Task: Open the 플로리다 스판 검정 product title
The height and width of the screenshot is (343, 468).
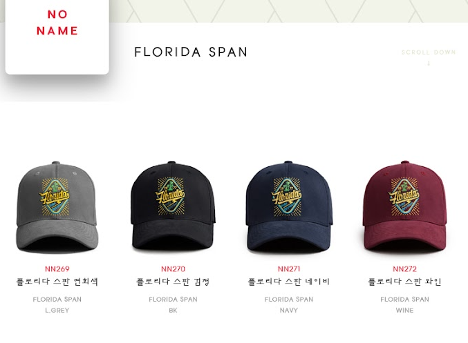Action: pyautogui.click(x=173, y=282)
